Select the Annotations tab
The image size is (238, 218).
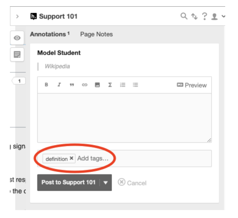pyautogui.click(x=48, y=34)
